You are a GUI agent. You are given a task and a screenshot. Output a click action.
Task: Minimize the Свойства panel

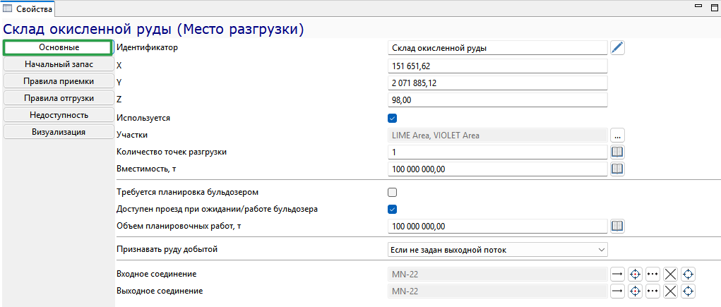(x=698, y=6)
